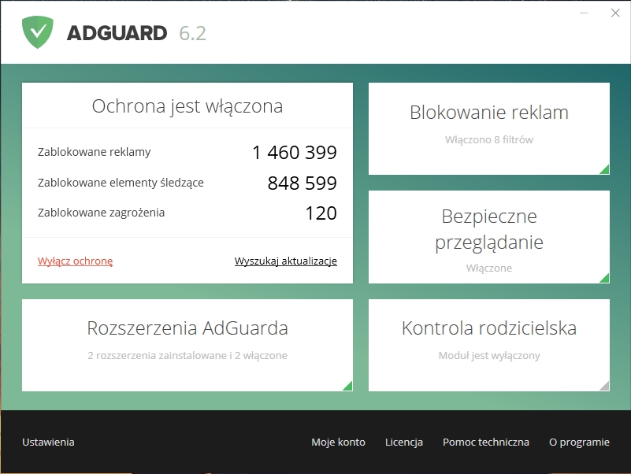
Task: Click the Ochrona jest włączona heading
Action: coord(187,106)
